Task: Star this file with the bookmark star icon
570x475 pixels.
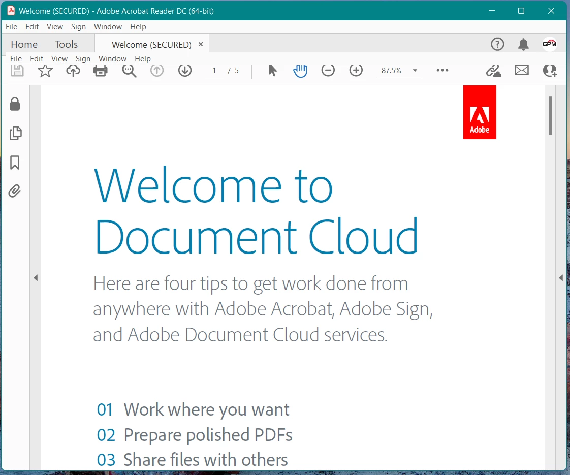Action: (45, 71)
